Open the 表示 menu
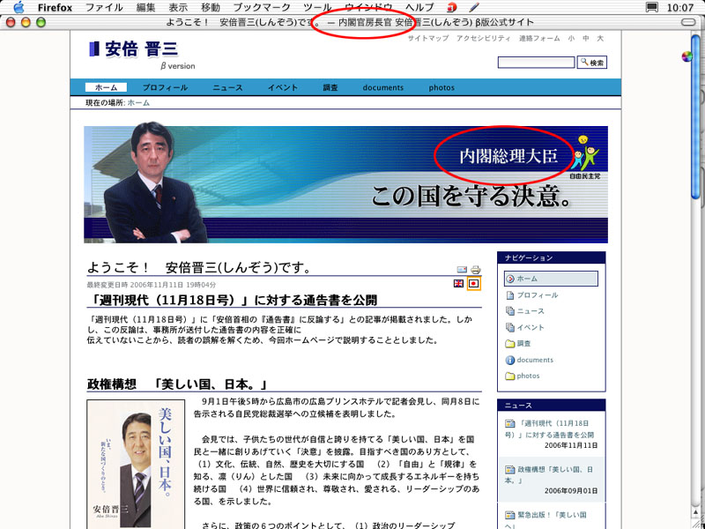 click(178, 8)
